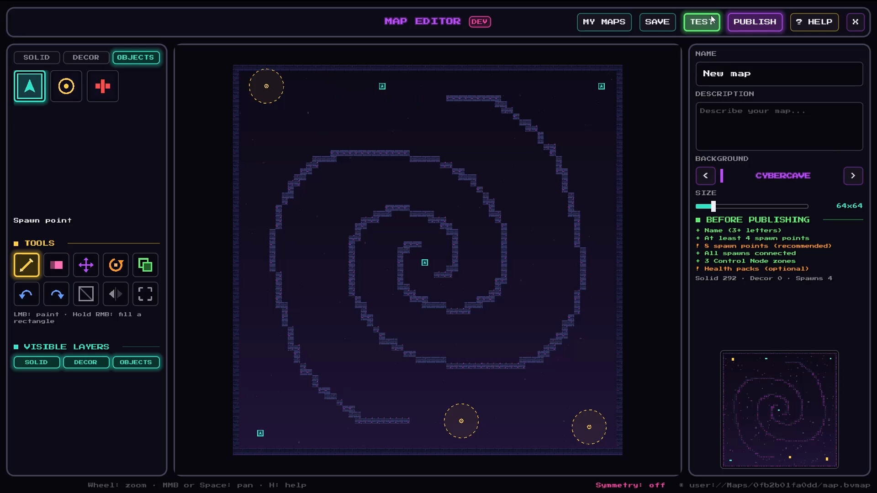Toggle OBJECTS under Visible Layers

[x=136, y=362]
